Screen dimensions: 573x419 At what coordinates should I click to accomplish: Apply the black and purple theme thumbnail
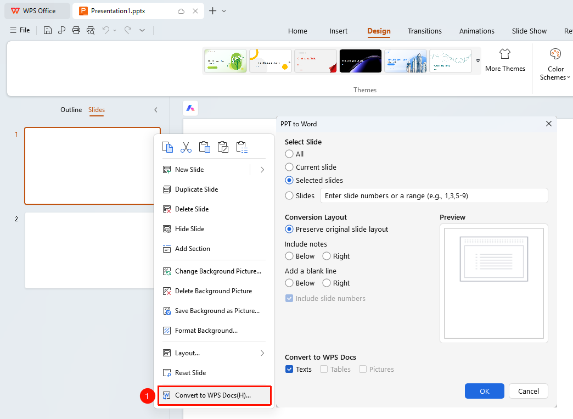[360, 61]
